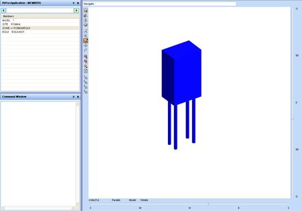Click the horizontal view direction slider handle
This screenshot has width=302, height=211.
click(208, 203)
